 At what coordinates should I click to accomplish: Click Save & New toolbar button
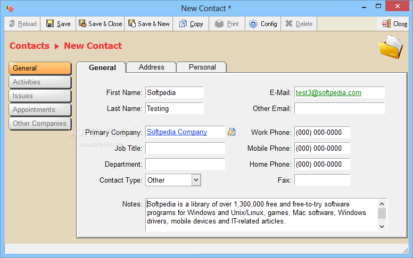tap(148, 24)
